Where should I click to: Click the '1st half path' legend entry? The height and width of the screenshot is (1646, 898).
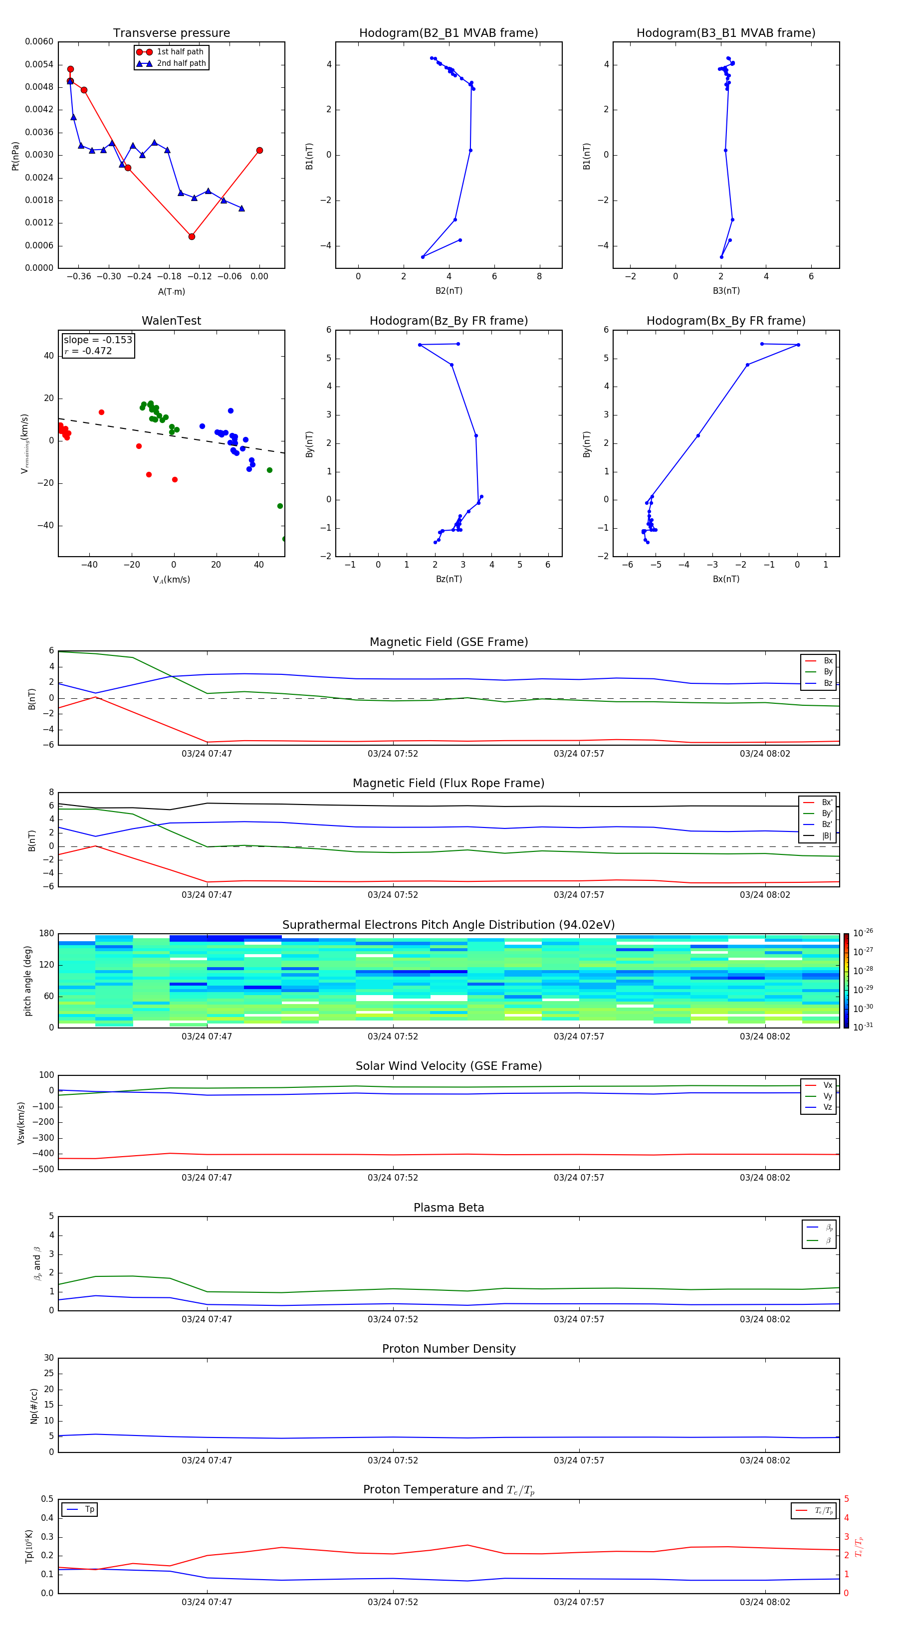pyautogui.click(x=171, y=52)
